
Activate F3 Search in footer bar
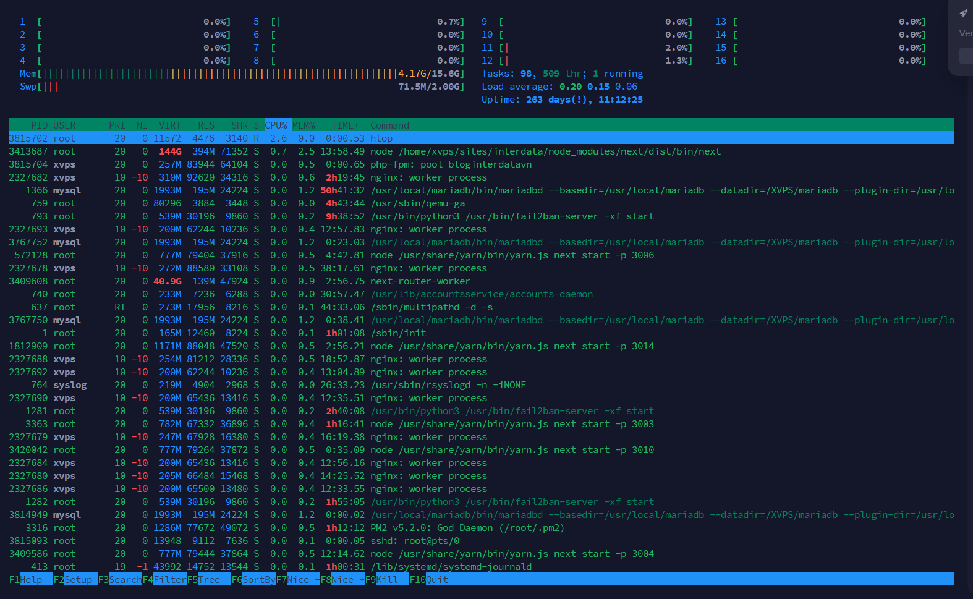(120, 579)
